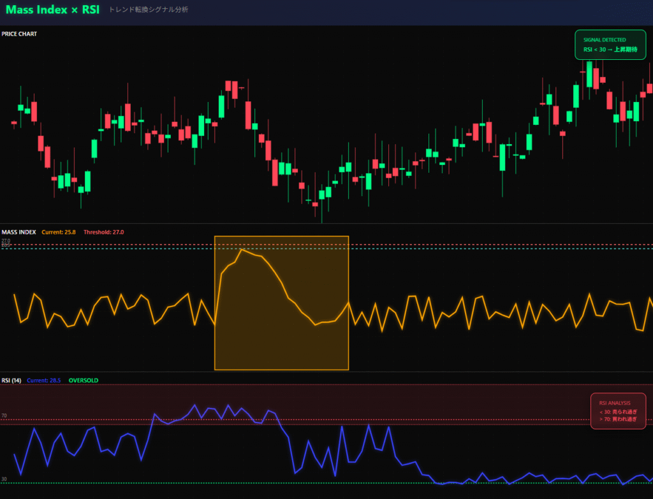Click the "< 30: 売られ過ぎ" legend line
The width and height of the screenshot is (653, 499).
[618, 412]
